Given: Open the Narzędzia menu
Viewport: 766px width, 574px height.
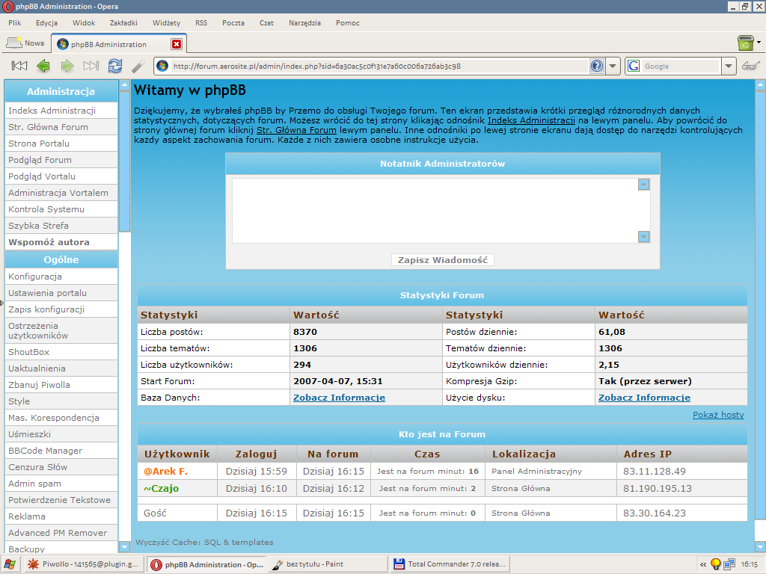Looking at the screenshot, I should [305, 23].
